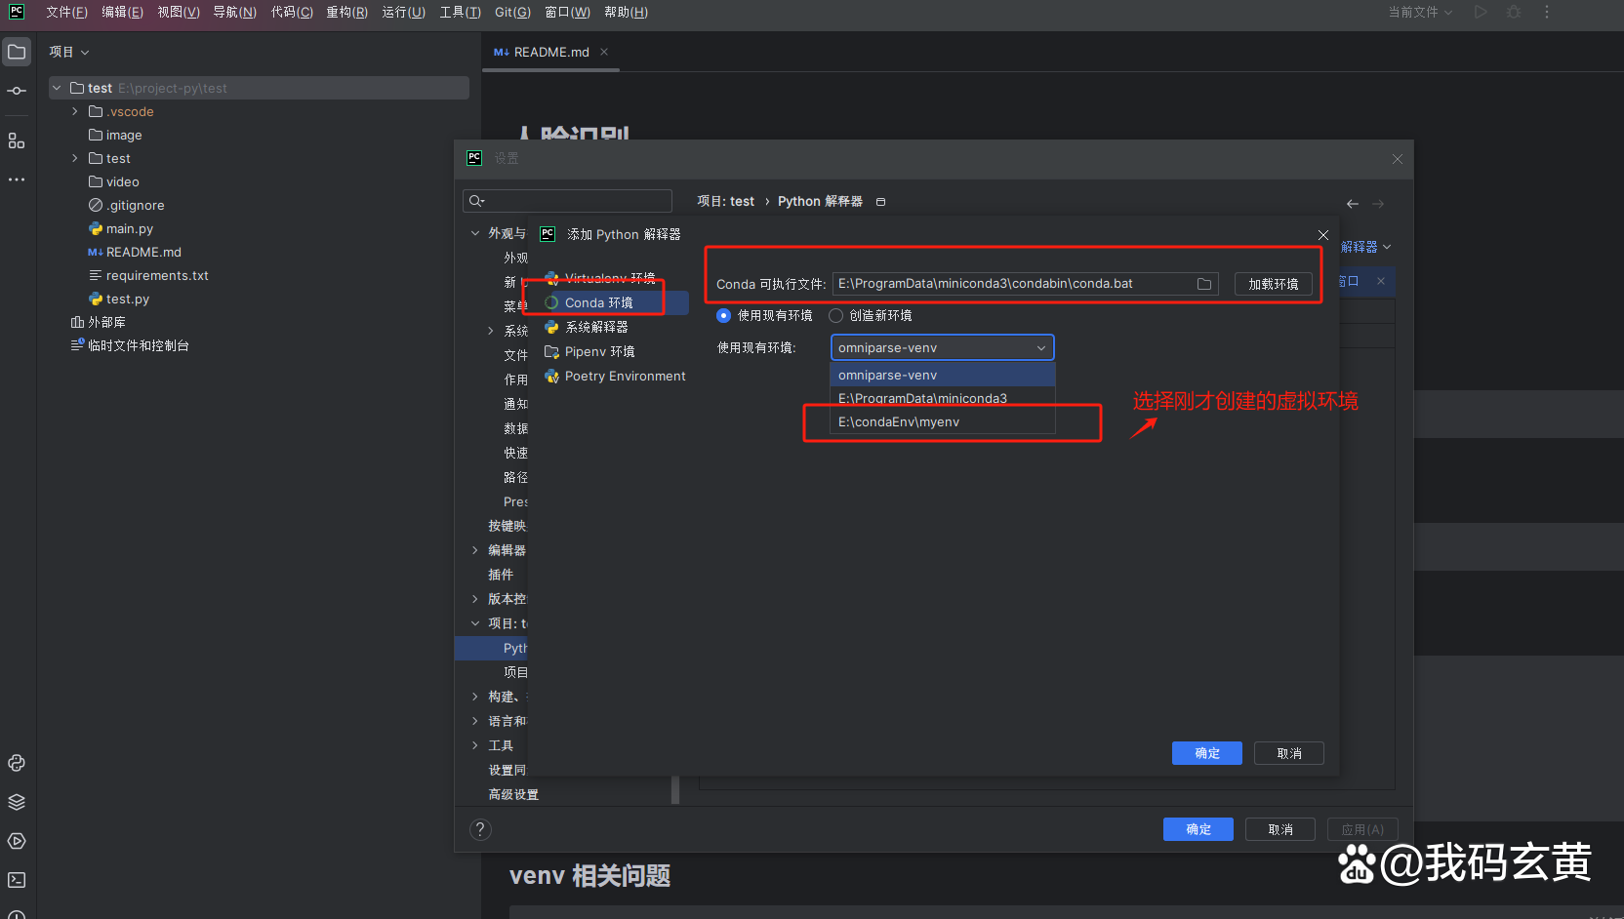This screenshot has height=919, width=1624.
Task: Open the More Actions vertical dots menu
Action: 1547,12
